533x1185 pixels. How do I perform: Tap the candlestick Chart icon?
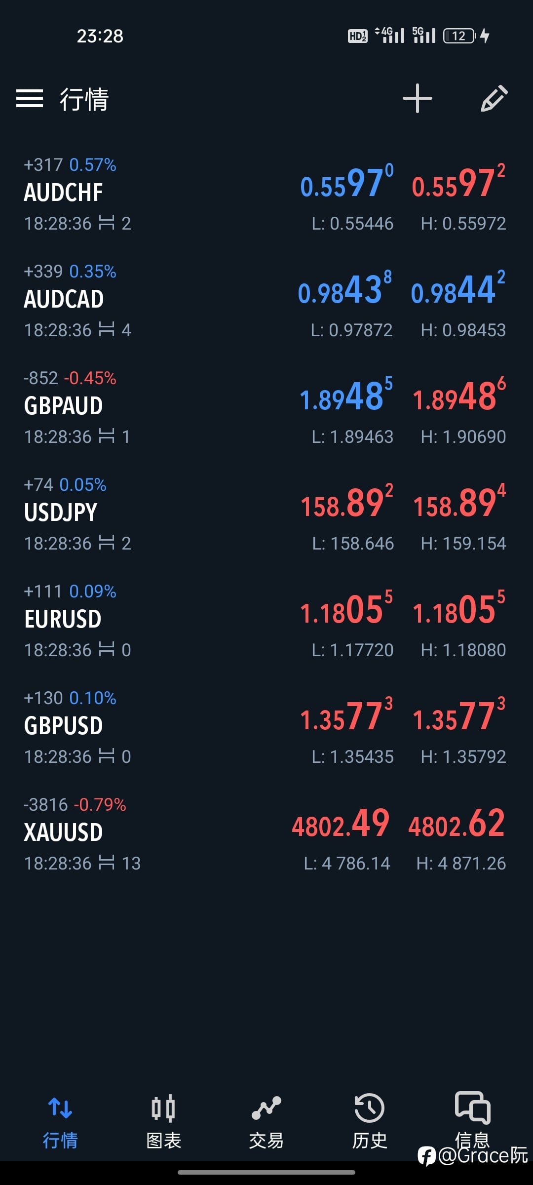pos(163,1108)
